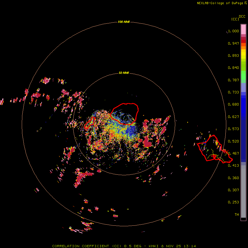
Task: Click the 0.733 scale value
Action: click(x=233, y=92)
